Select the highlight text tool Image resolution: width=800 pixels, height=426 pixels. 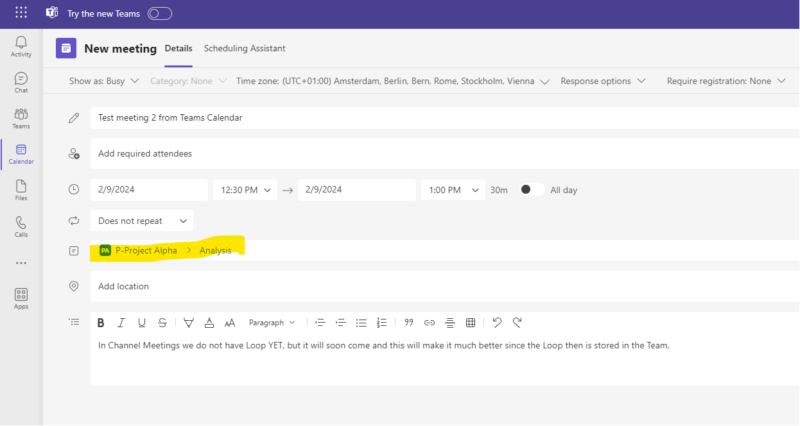coord(189,322)
